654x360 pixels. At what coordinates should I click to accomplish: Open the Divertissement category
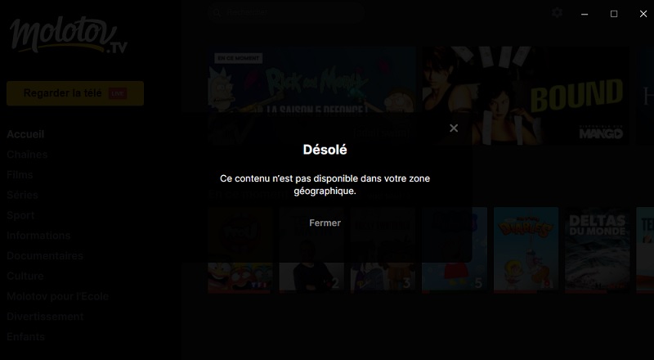coord(45,317)
